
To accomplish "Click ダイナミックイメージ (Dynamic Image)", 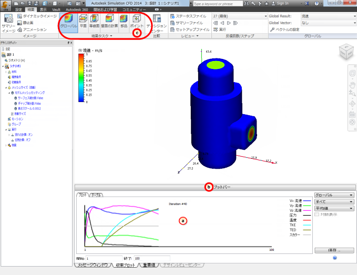I will tap(37, 16).
